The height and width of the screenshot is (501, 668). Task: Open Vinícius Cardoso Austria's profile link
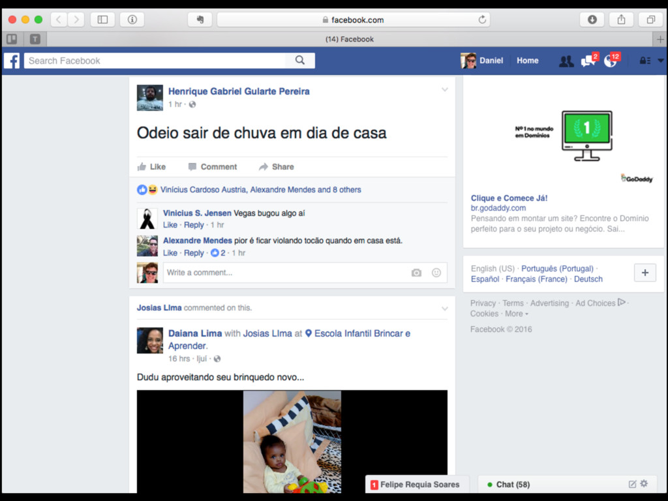click(204, 190)
